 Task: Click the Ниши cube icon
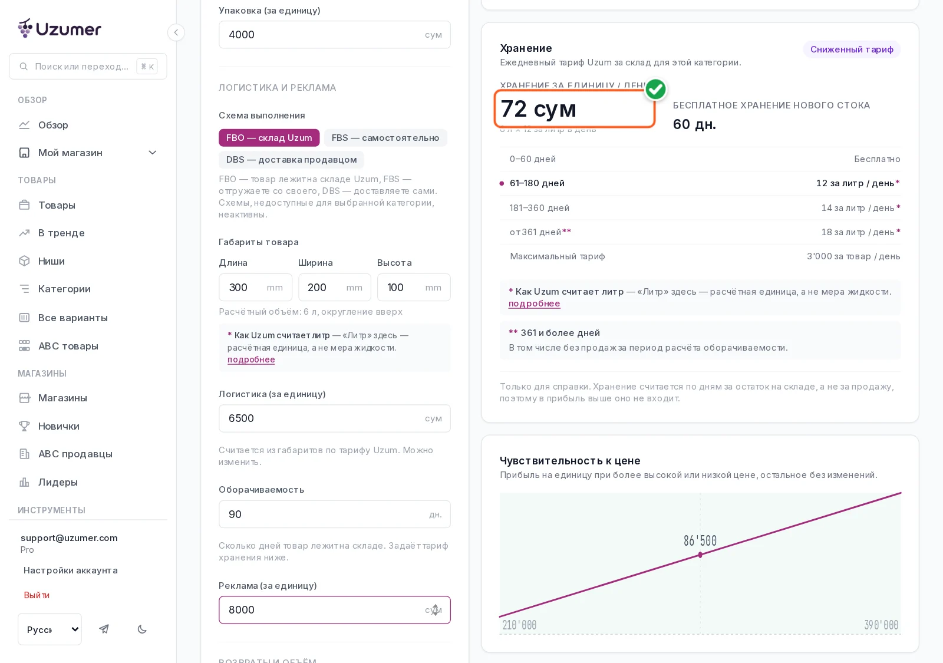click(24, 261)
